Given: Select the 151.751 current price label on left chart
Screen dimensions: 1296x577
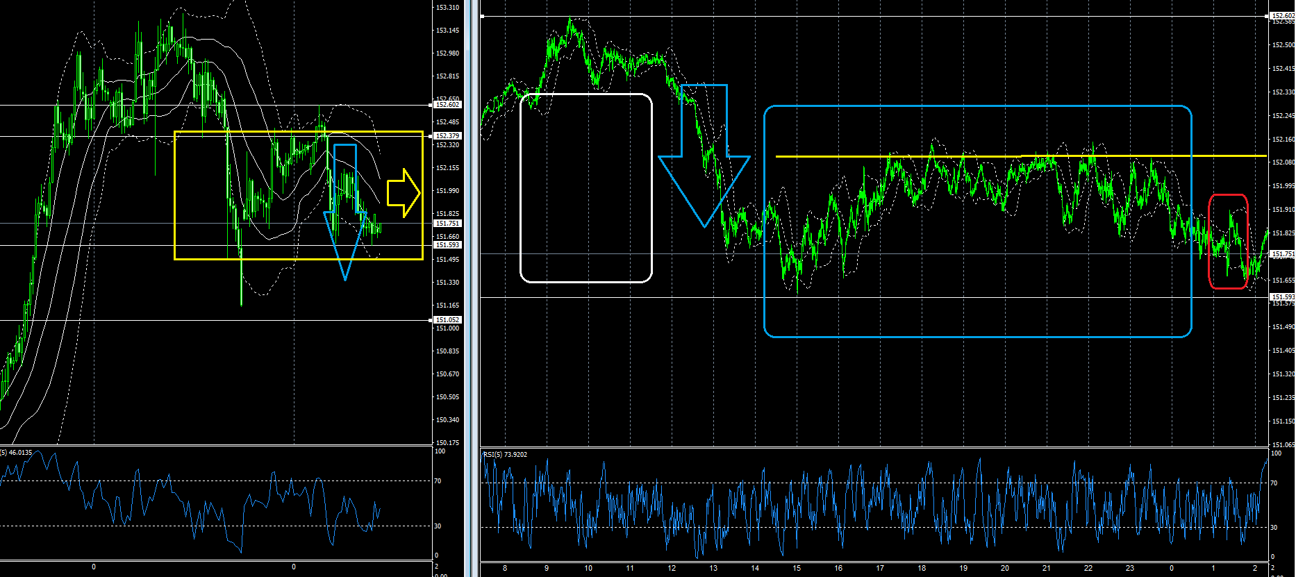Looking at the screenshot, I should tap(447, 224).
